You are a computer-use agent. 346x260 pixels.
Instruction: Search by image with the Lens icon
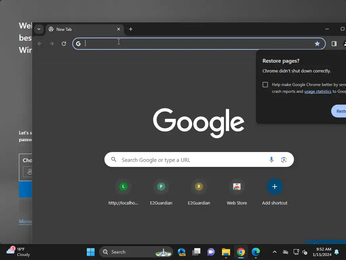[284, 160]
